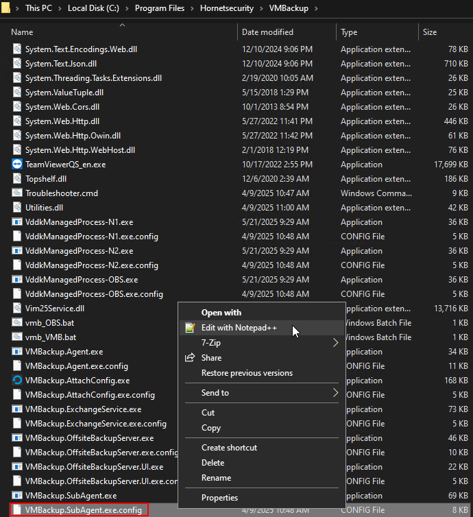Click the VMBackup.OffsiteBackupServer.exe application icon
This screenshot has width=473, height=517.
[x=17, y=438]
